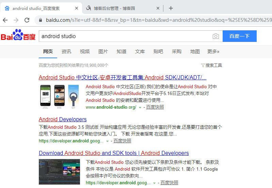Switch to the 资讯 tab

[66, 51]
